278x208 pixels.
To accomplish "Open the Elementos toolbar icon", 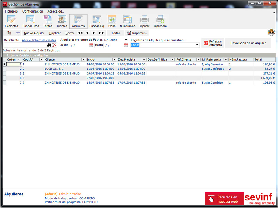I will pyautogui.click(x=11, y=22).
